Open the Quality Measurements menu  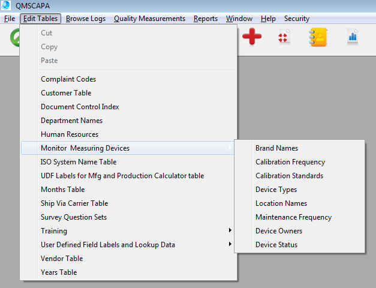point(149,19)
